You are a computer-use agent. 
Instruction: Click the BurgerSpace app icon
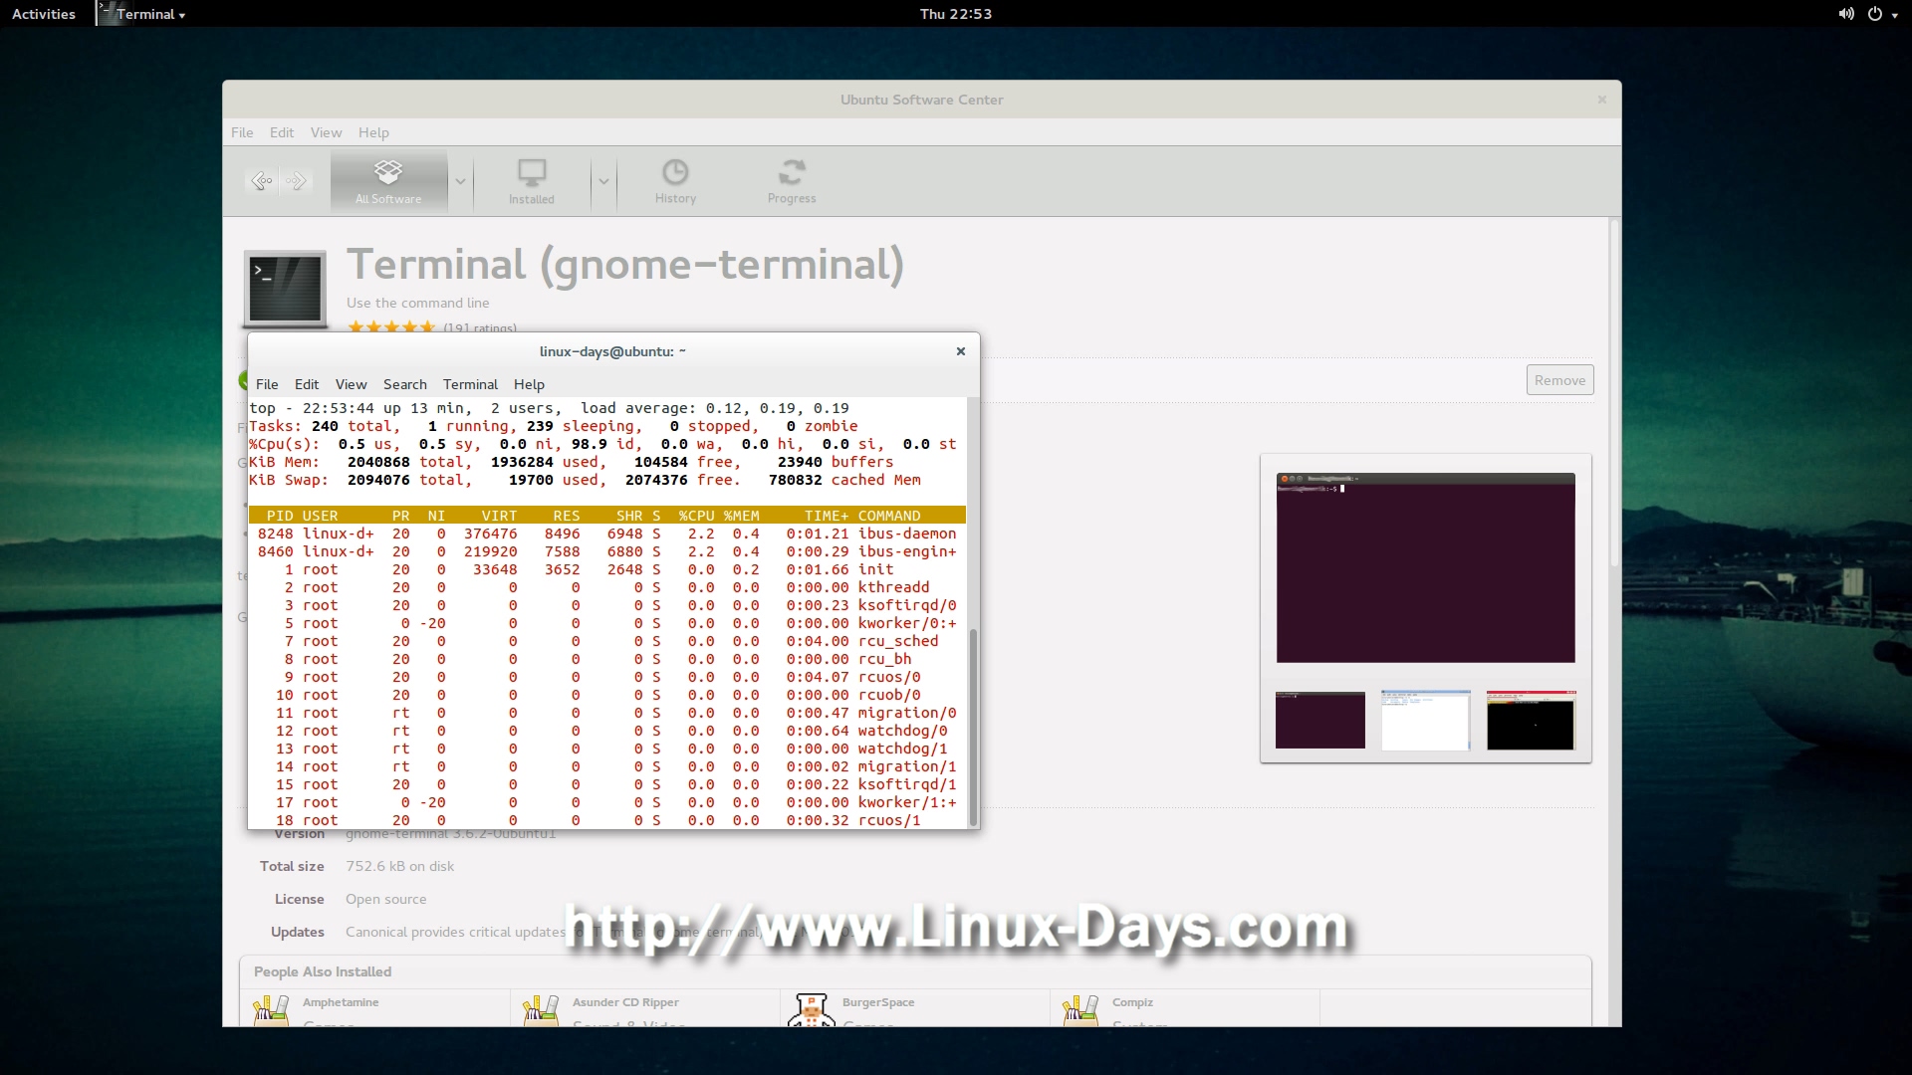[811, 1010]
